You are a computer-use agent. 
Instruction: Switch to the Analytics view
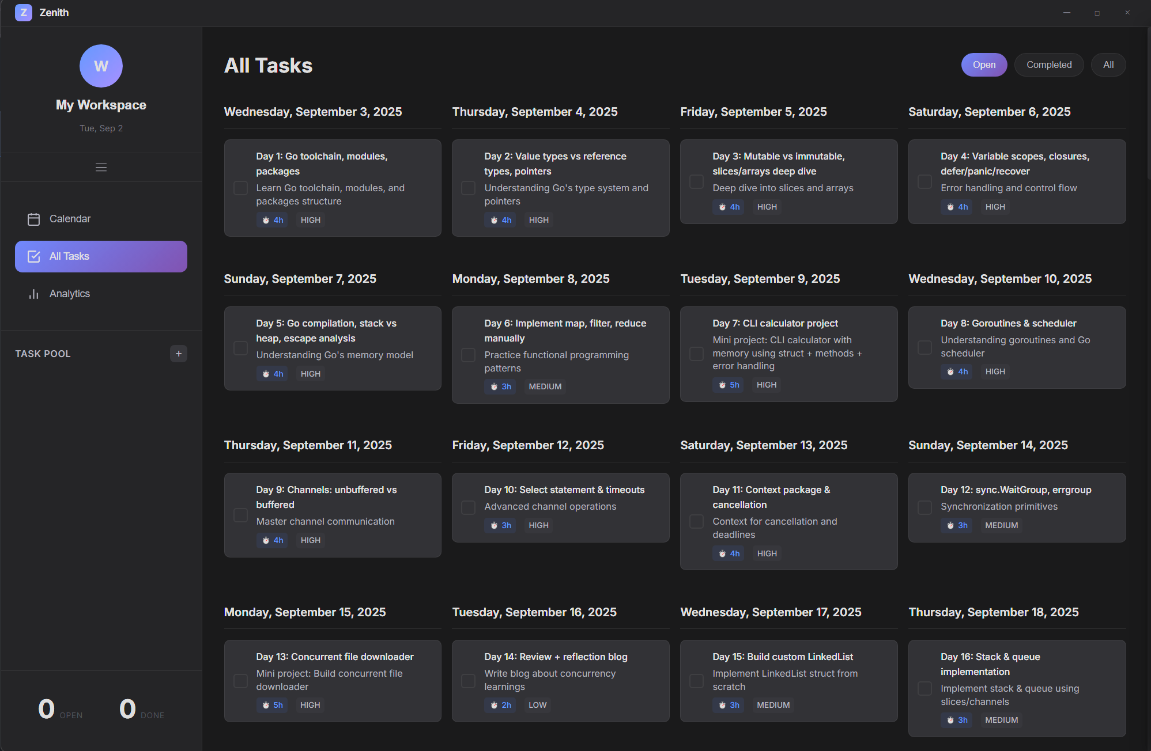pos(69,294)
